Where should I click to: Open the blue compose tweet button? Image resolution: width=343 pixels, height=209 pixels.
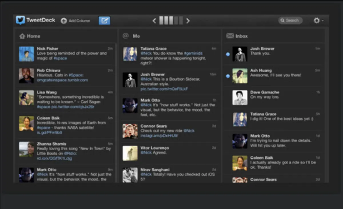[x=104, y=21]
